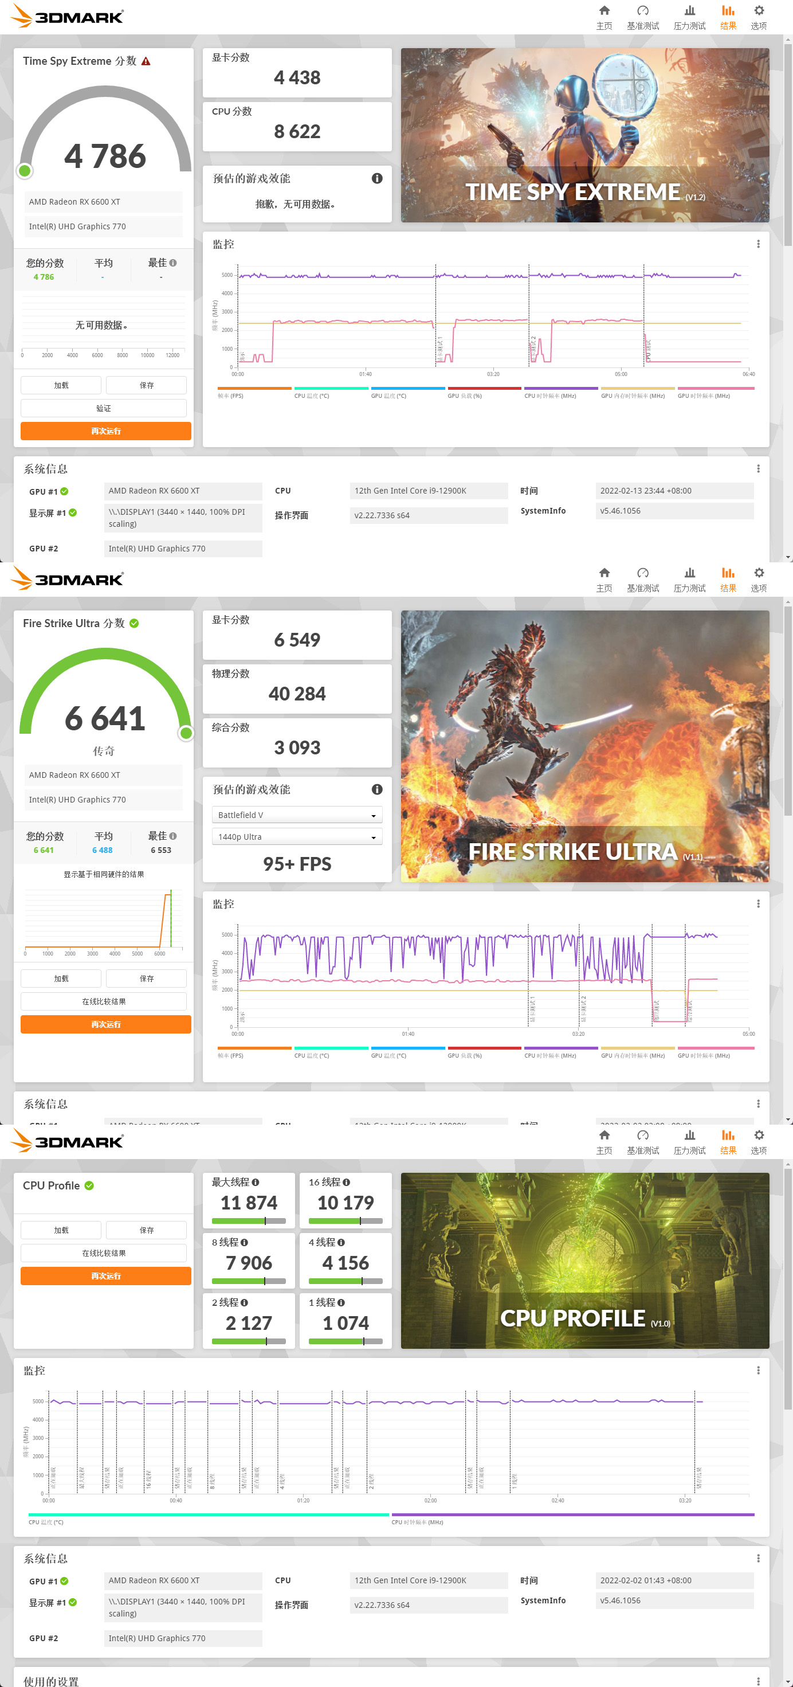Click 保存 button in Time Spy Extreme window
793x1687 pixels.
[x=146, y=385]
